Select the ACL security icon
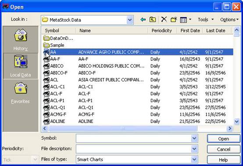 (46, 80)
